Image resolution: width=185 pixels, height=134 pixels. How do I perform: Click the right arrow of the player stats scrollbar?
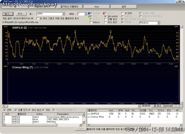(x=181, y=125)
